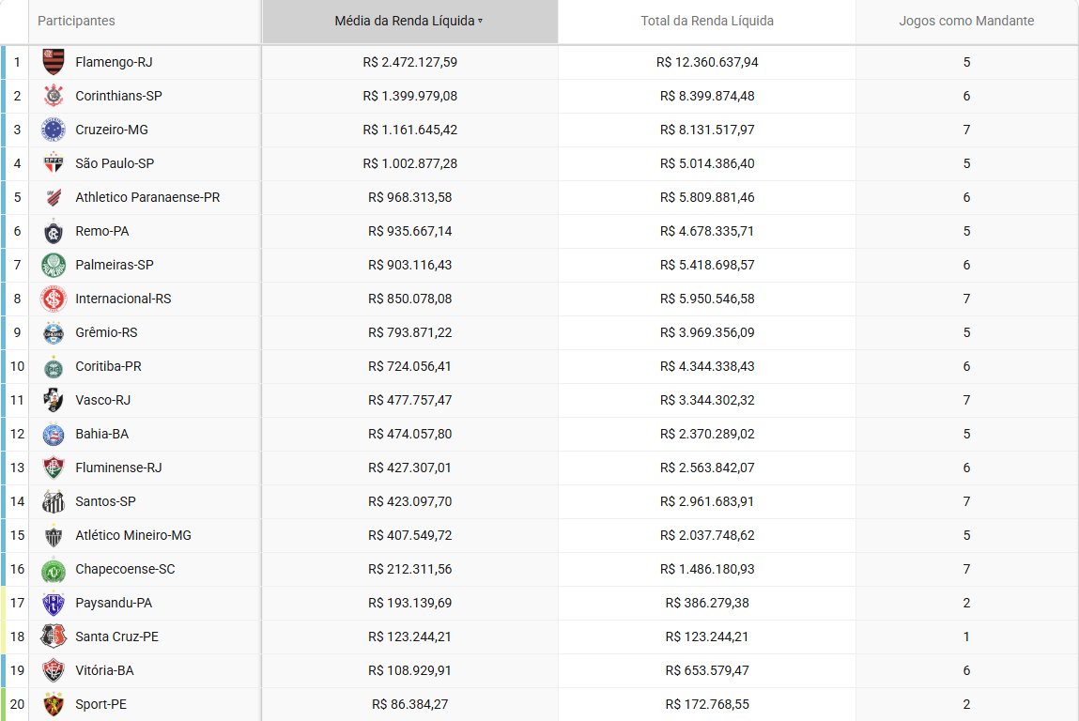This screenshot has height=721, width=1079.
Task: Click the Athletico Paranaense-PR crest
Action: coord(53,197)
